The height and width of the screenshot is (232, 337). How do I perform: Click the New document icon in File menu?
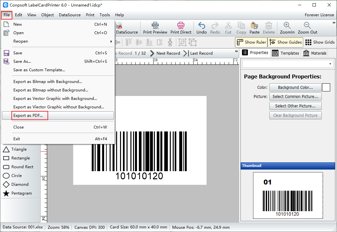pos(7,24)
